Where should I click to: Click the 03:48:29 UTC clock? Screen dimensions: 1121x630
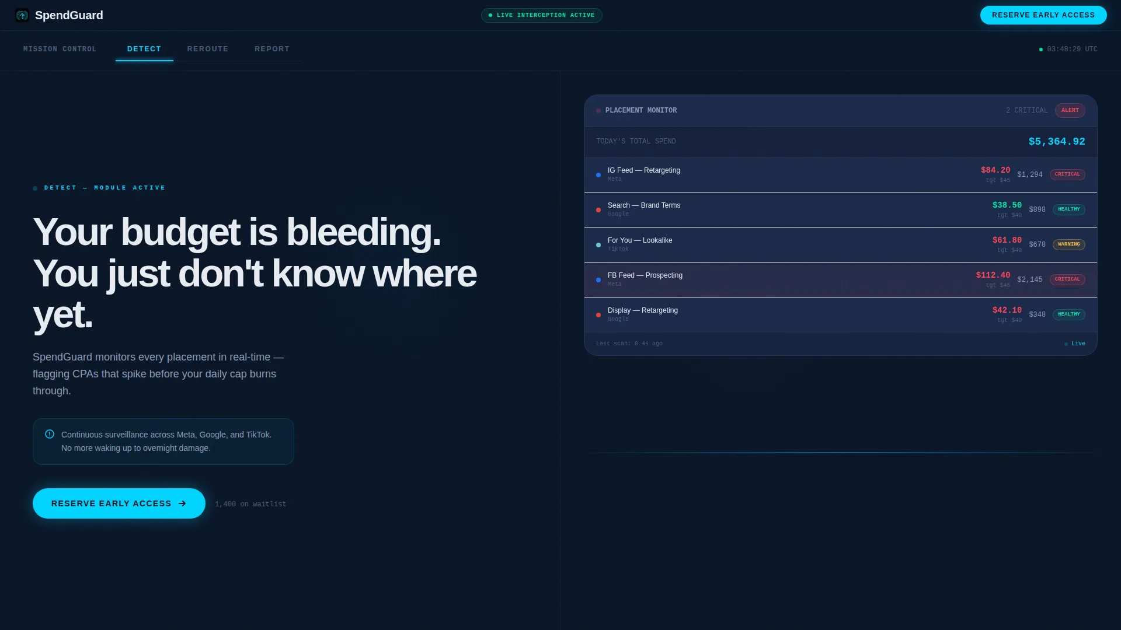click(x=1068, y=49)
